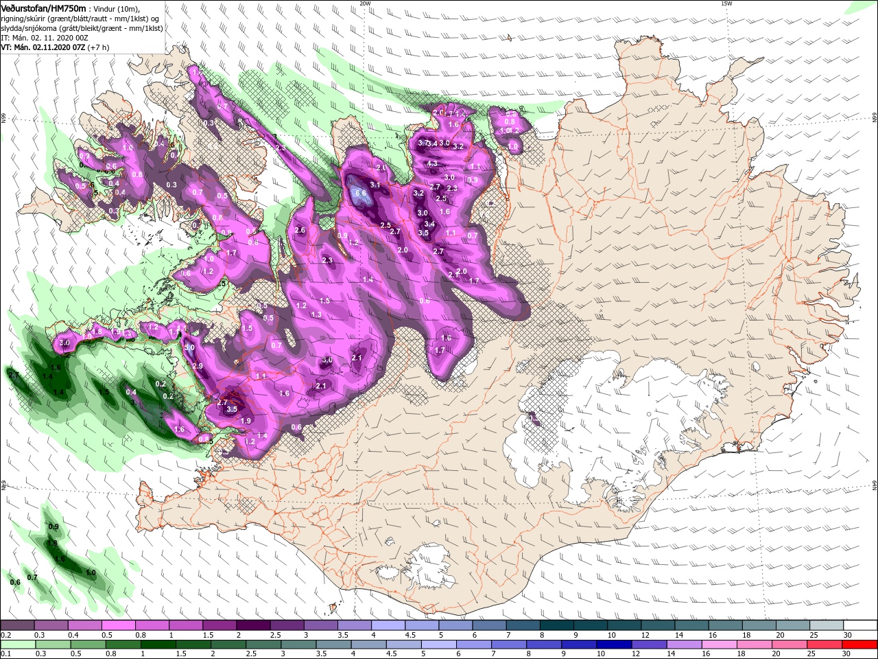This screenshot has width=878, height=659.
Task: Click the 20W longitude label
Action: point(365,3)
